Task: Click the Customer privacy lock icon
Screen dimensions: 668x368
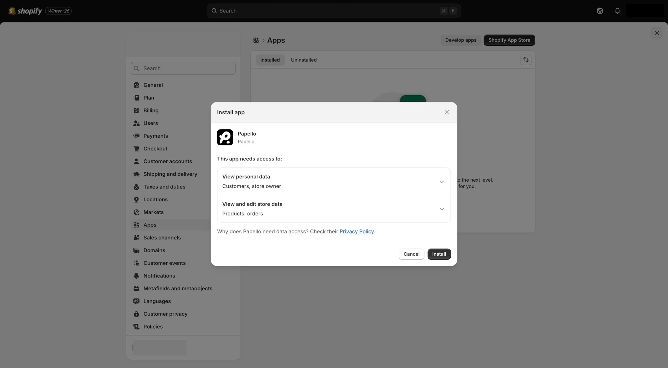Action: (x=136, y=314)
